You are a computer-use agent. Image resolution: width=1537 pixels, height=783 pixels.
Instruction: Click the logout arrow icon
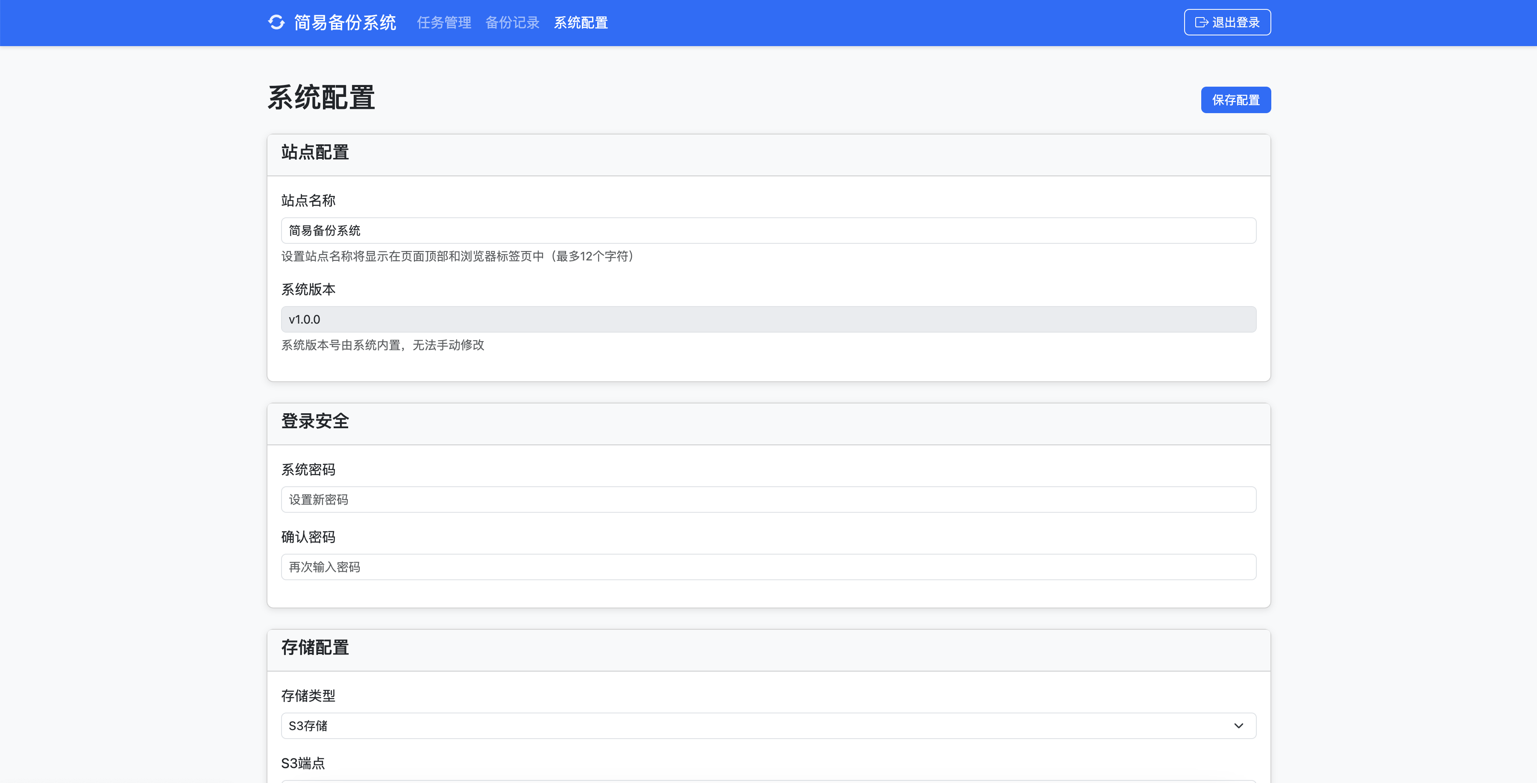(x=1201, y=23)
